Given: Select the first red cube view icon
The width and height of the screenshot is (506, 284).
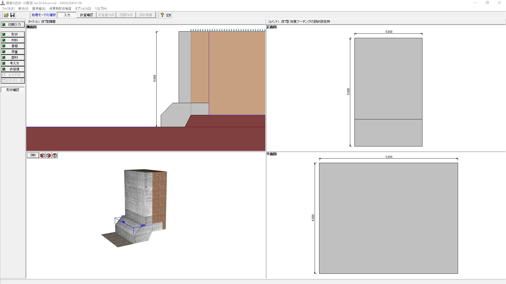Looking at the screenshot, I should point(42,155).
